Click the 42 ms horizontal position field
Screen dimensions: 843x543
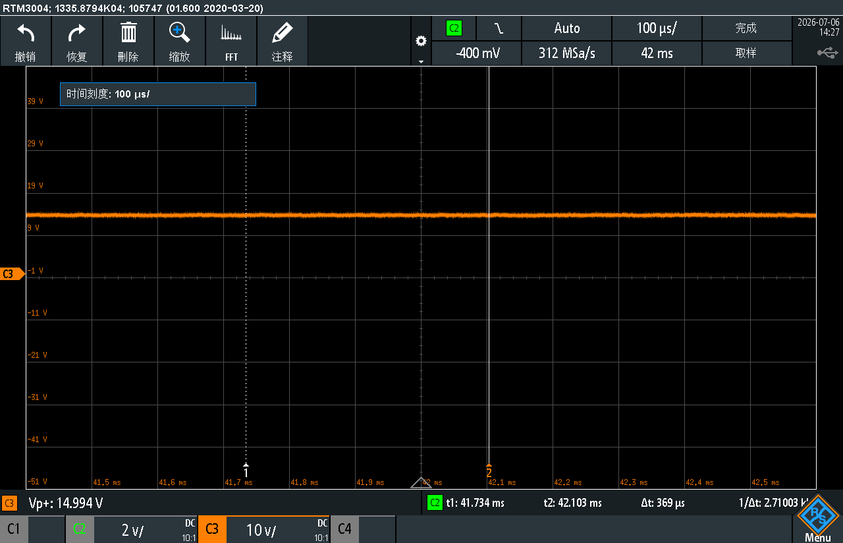(657, 53)
